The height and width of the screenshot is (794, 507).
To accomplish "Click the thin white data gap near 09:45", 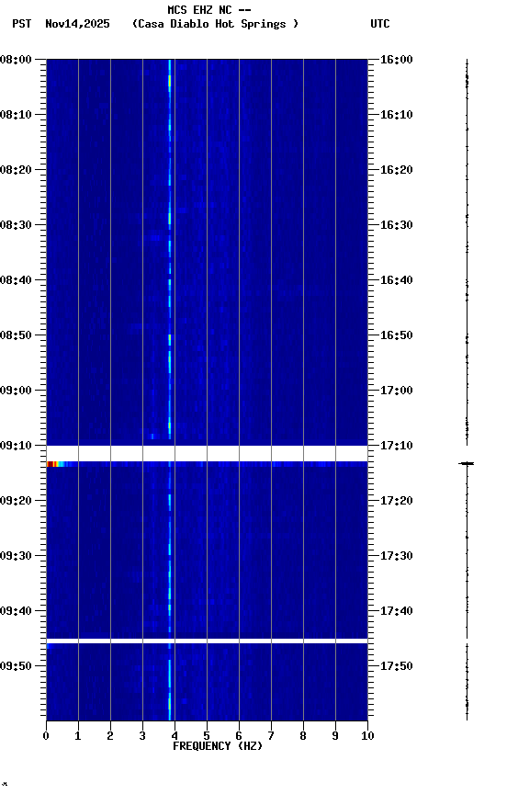I will click(x=207, y=641).
